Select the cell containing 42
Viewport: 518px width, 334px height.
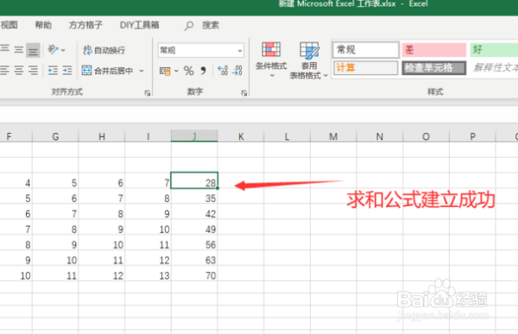pos(194,211)
